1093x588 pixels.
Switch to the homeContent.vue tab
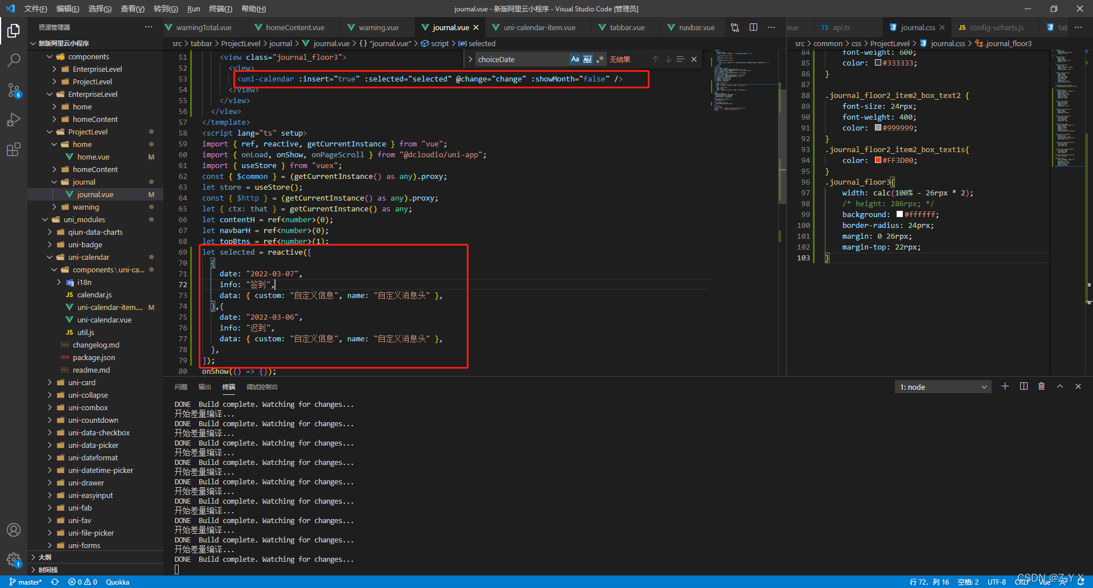pos(294,27)
